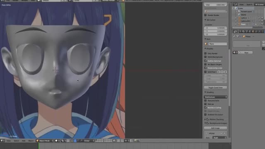Viewport: 265px width, 149px height.
Task: Click the Toggle Quad View button
Action: [x=215, y=87]
